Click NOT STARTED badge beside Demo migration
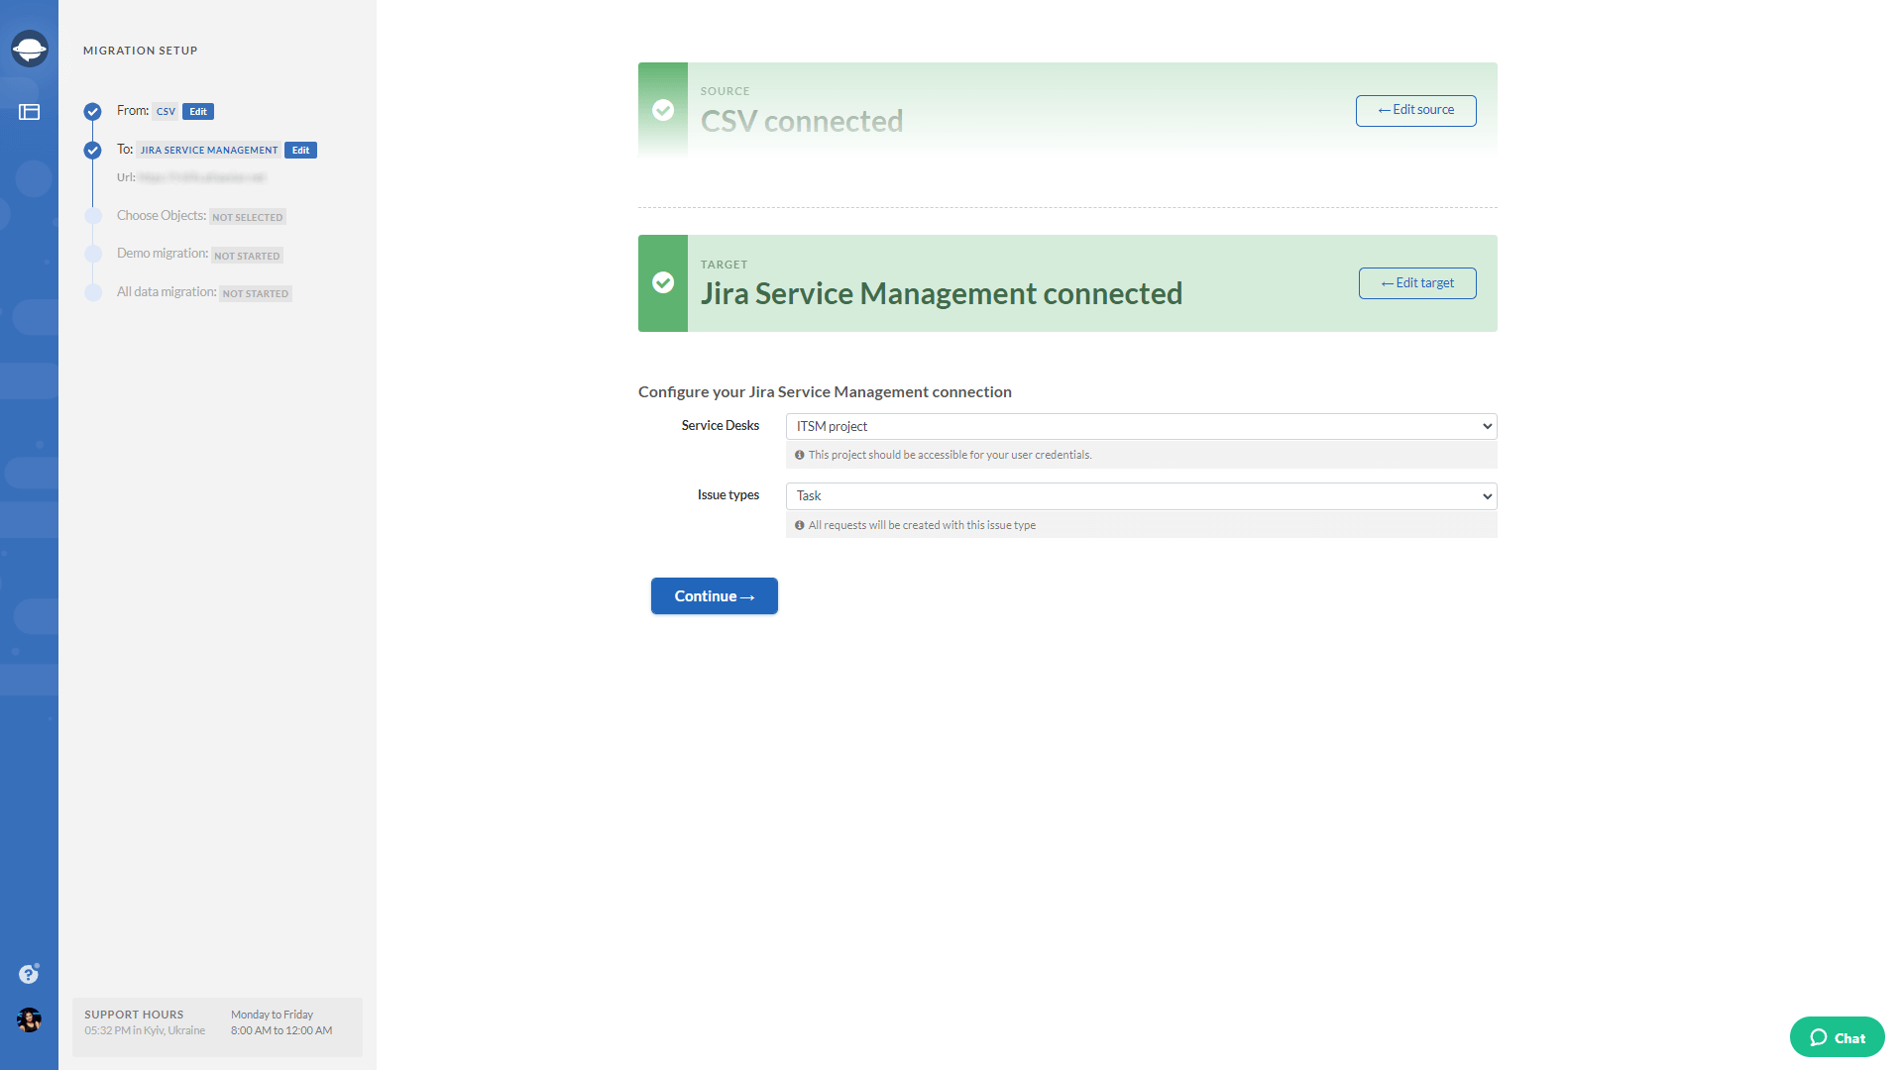 [247, 256]
